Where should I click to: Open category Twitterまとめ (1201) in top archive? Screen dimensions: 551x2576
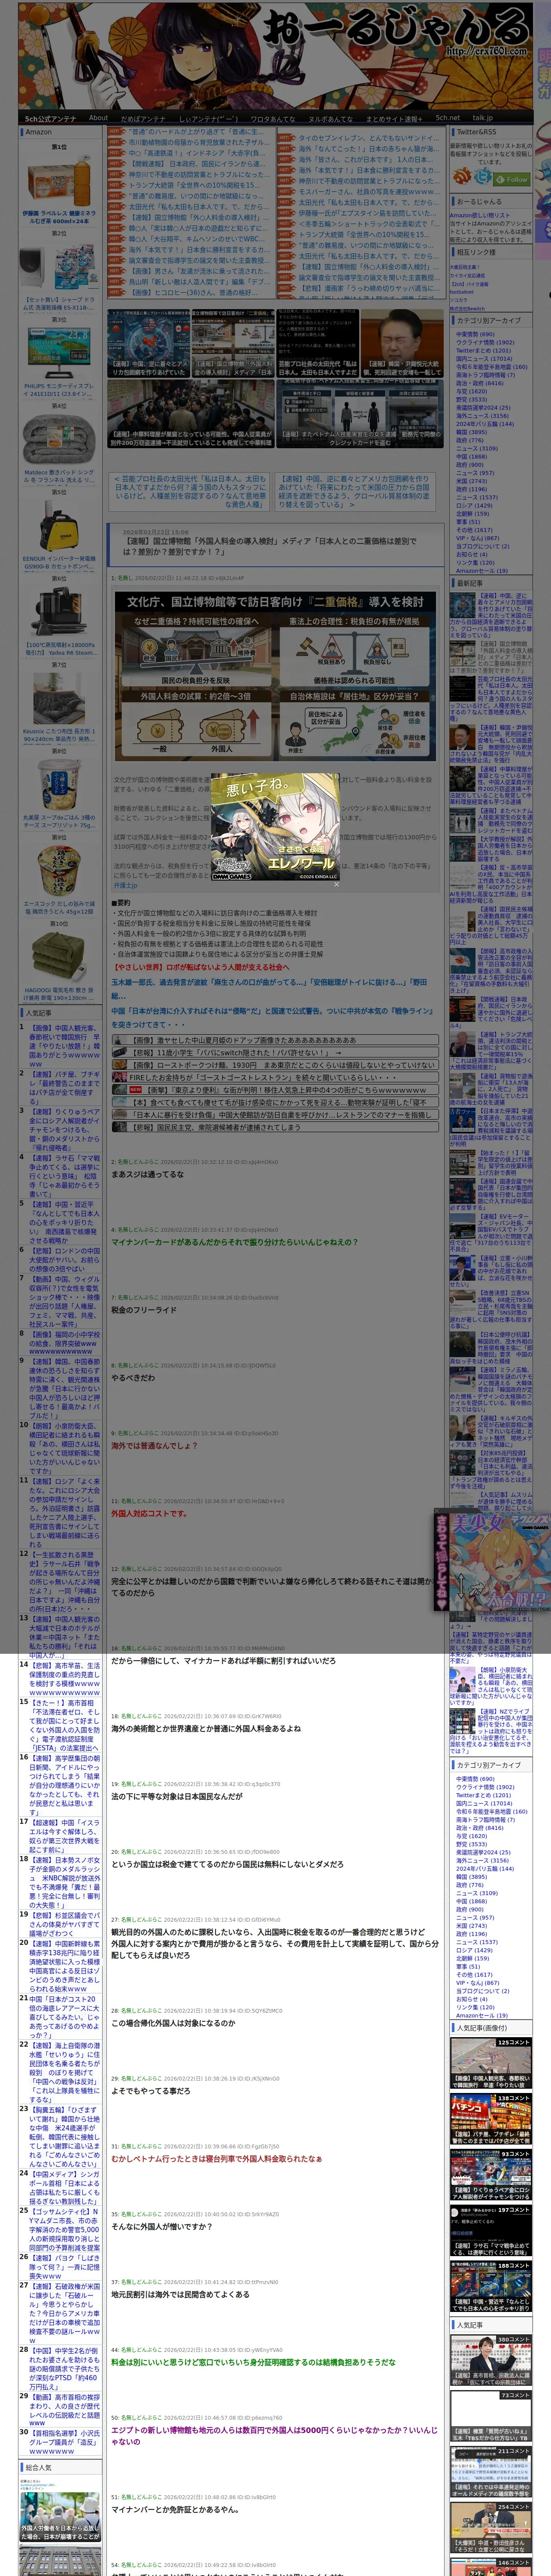[x=483, y=351]
